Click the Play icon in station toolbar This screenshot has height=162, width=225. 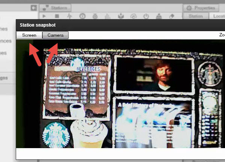(44, 16)
